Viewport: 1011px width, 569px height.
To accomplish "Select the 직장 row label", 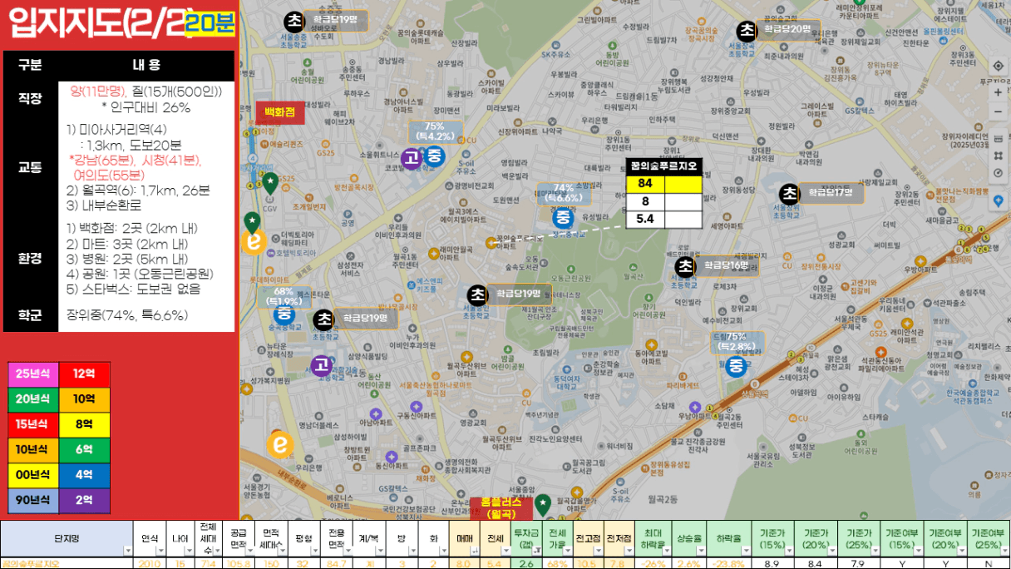I will point(30,99).
